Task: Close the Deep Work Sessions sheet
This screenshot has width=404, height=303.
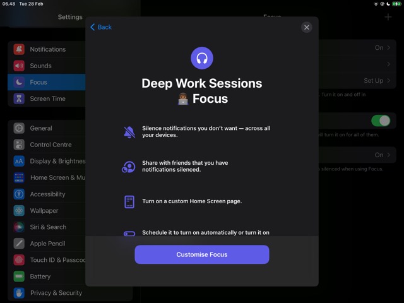Action: click(306, 27)
